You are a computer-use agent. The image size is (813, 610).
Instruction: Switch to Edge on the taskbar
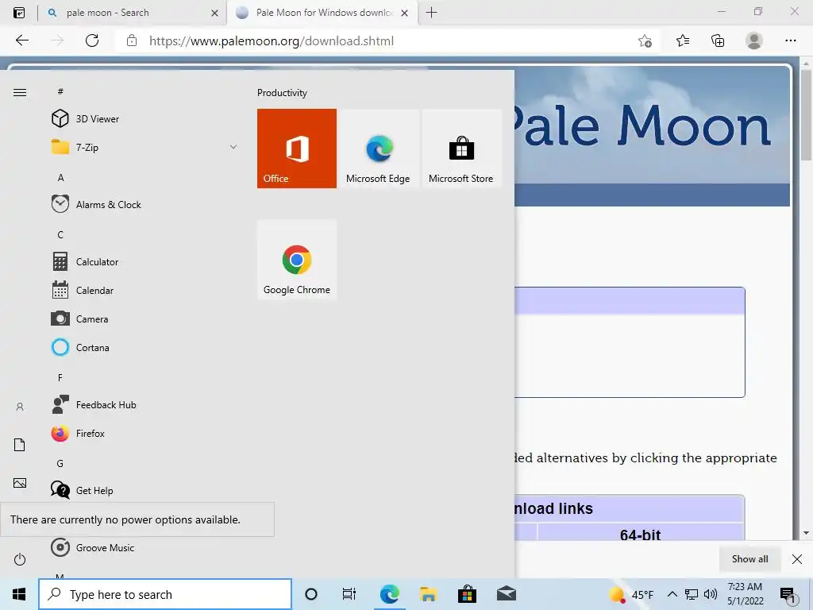pos(389,594)
